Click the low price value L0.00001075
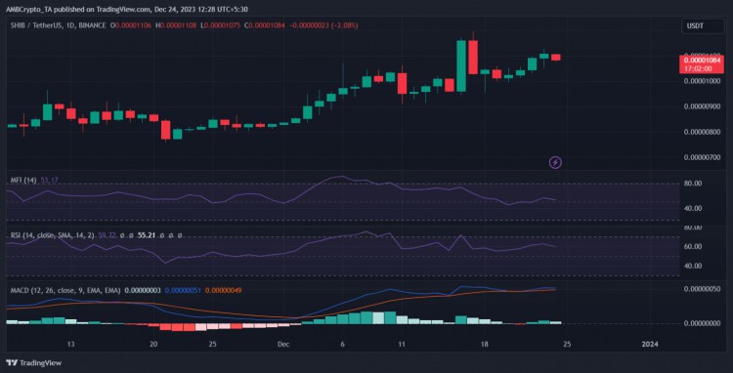This screenshot has width=733, height=373. (x=221, y=25)
